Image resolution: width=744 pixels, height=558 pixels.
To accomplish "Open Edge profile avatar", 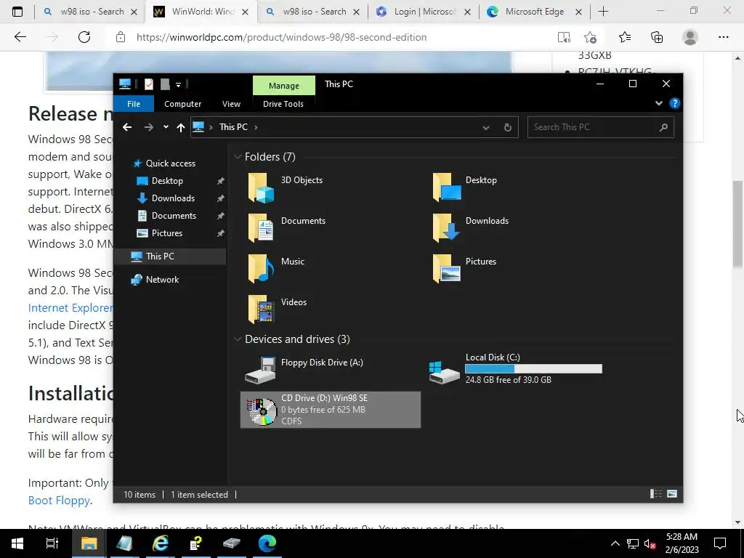I will click(690, 37).
